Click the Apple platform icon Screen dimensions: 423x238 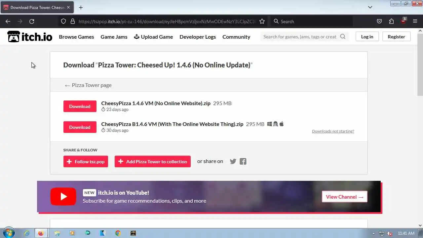[282, 124]
